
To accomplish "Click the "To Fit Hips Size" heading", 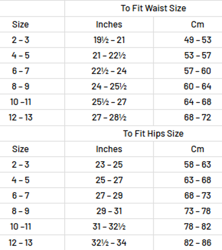I will [153, 133].
